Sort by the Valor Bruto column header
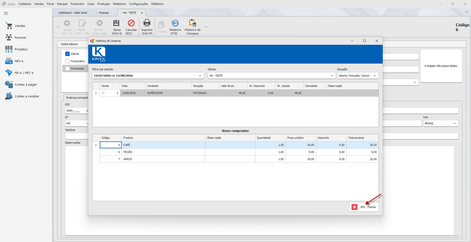 pyautogui.click(x=233, y=86)
